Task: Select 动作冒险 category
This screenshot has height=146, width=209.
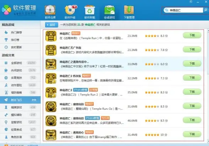Action: point(20,85)
